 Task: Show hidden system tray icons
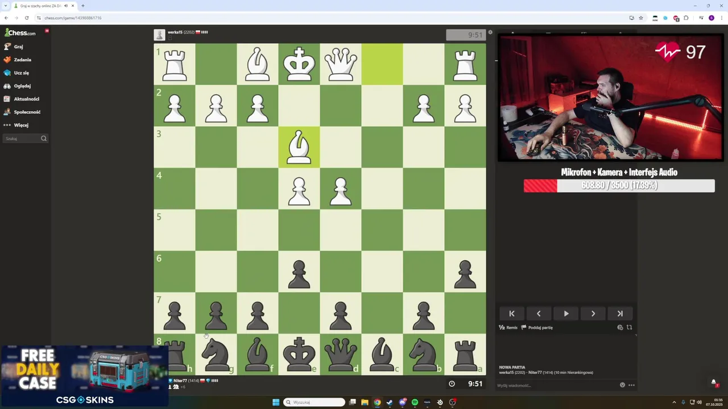[674, 402]
